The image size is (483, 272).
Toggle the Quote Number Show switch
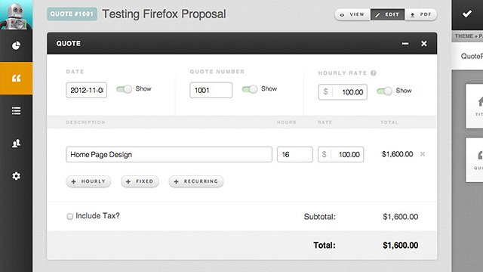tap(250, 89)
